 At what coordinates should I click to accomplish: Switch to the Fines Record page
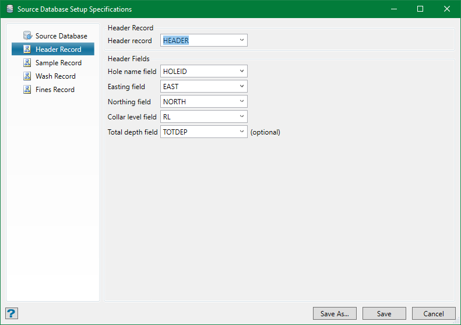point(55,90)
